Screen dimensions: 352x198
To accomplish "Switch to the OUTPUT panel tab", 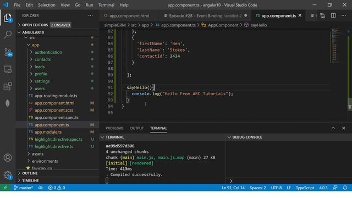I will pos(136,128).
